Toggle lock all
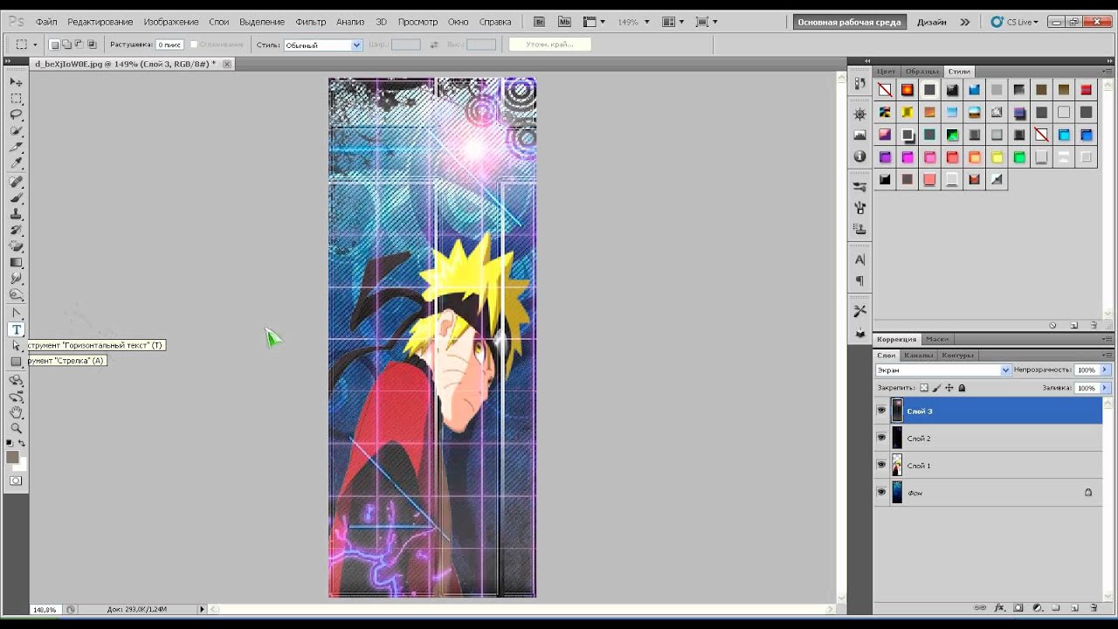This screenshot has width=1118, height=629. click(x=962, y=388)
